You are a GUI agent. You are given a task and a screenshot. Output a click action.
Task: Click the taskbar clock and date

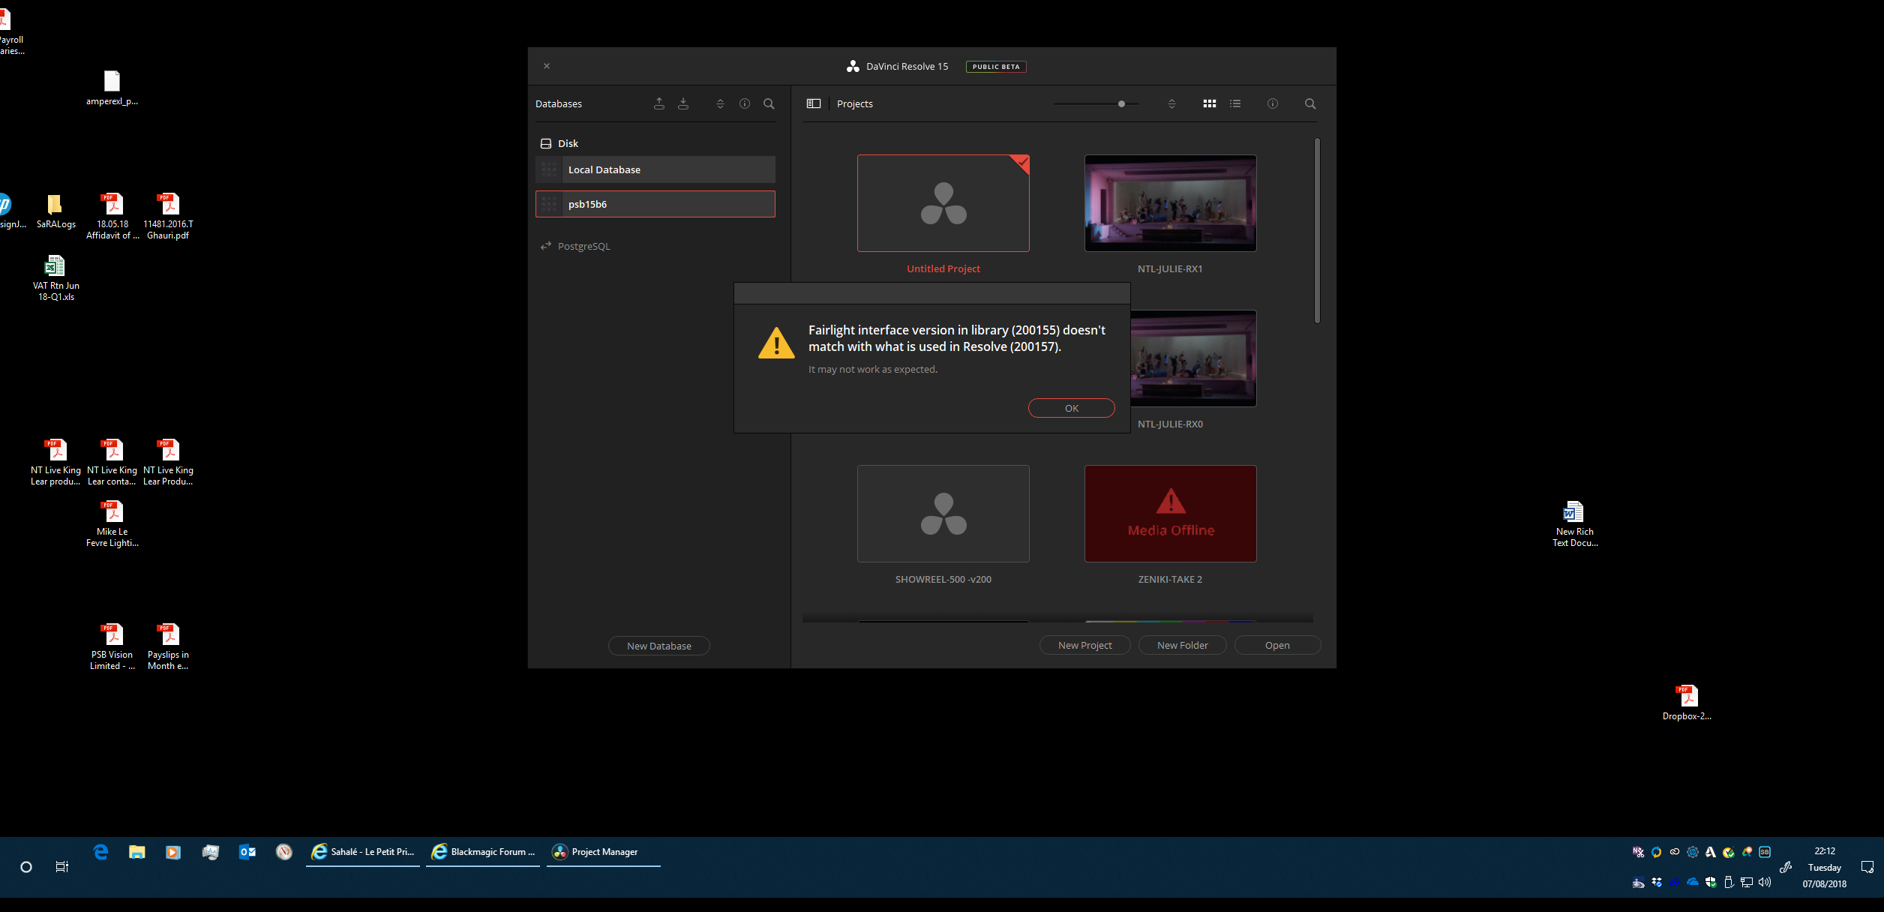coord(1824,867)
